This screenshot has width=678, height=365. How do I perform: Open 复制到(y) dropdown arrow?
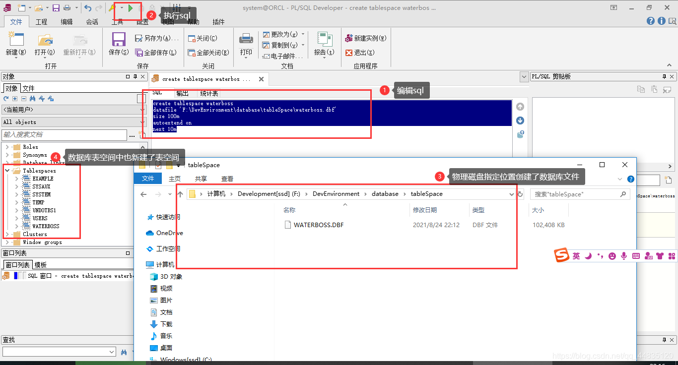coord(303,45)
